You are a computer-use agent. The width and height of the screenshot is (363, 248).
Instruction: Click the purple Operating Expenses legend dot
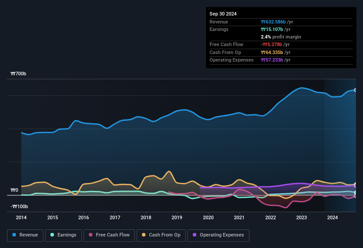(x=195, y=235)
